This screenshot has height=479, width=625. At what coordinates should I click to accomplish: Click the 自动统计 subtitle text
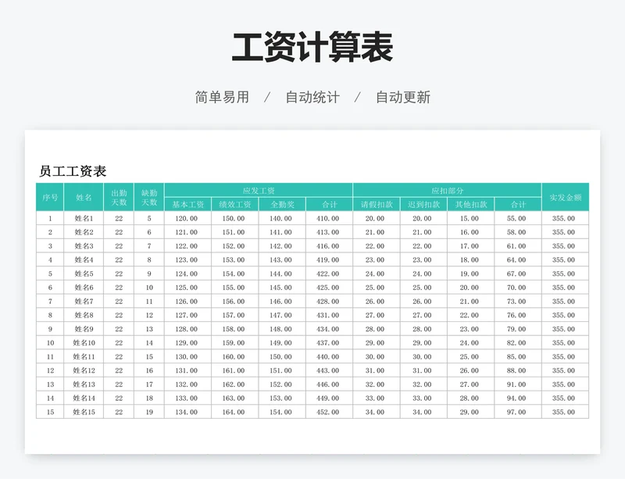coord(312,97)
